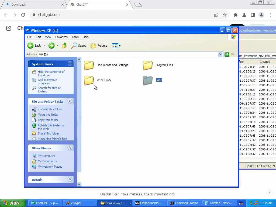Click the Windows flag logo in Explorer

pos(233,37)
